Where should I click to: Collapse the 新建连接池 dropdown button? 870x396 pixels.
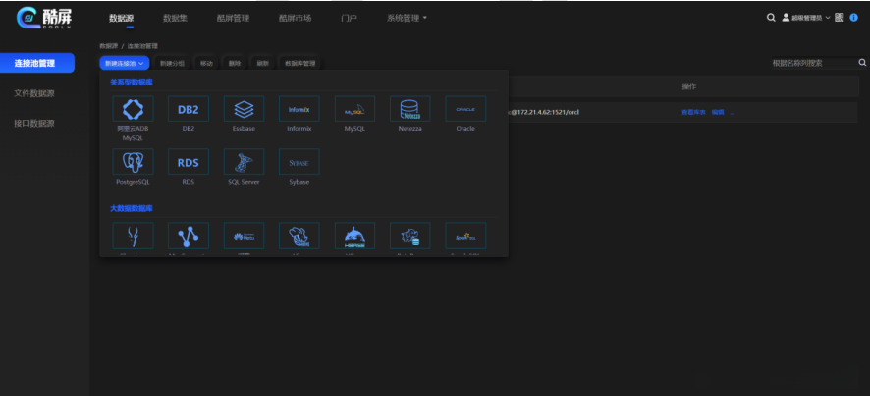tap(125, 63)
